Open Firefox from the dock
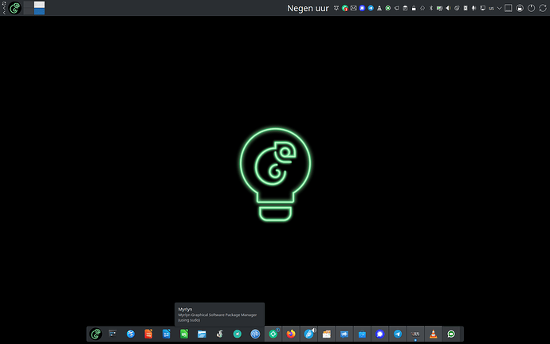Screen dimensions: 550x344 click(291, 334)
